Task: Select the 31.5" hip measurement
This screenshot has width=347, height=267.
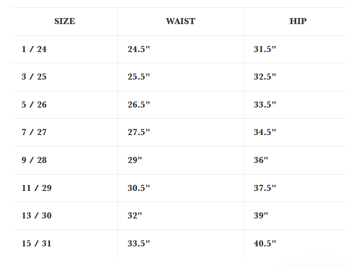Action: coord(265,49)
